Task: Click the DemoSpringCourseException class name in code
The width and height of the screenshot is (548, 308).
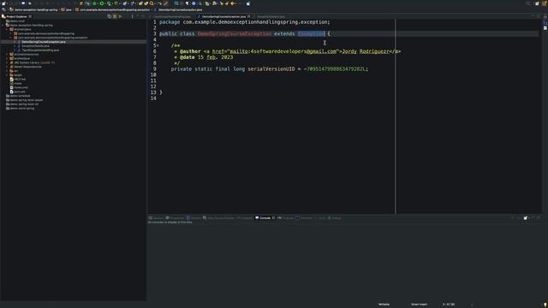Action: tap(235, 34)
